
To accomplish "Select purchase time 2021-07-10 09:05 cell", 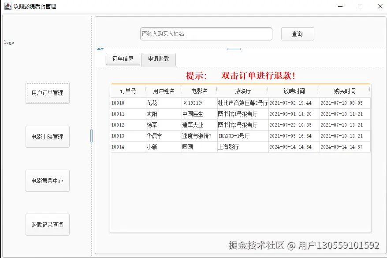I will coord(345,103).
